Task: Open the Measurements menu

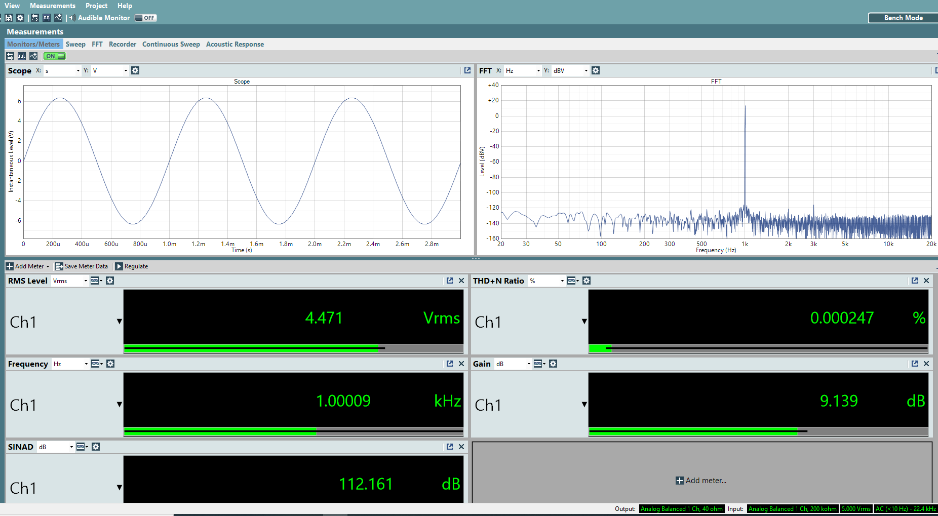Action: click(53, 6)
